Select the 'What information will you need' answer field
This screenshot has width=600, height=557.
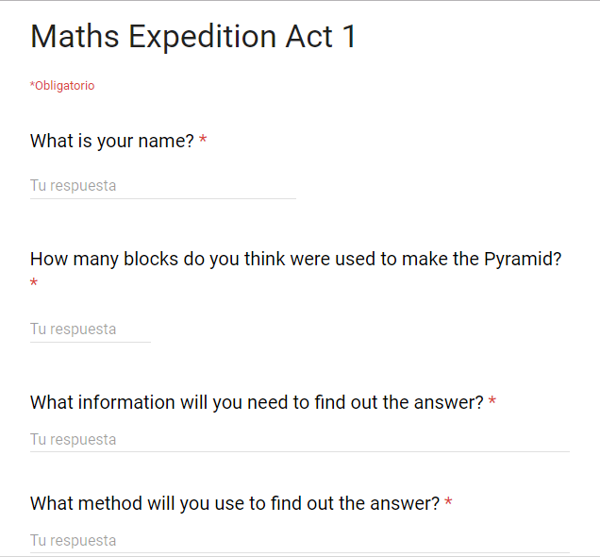[x=300, y=440]
